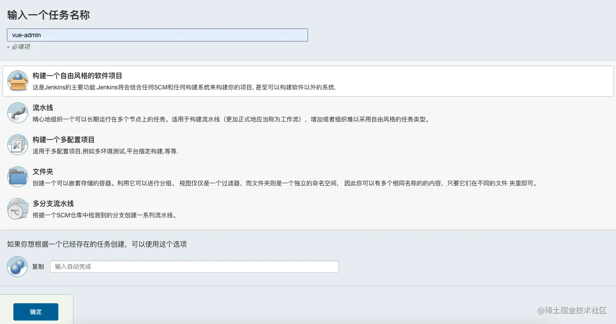The height and width of the screenshot is (324, 616).
Task: Click the pipeline (流水线) pipe icon
Action: pos(18,113)
